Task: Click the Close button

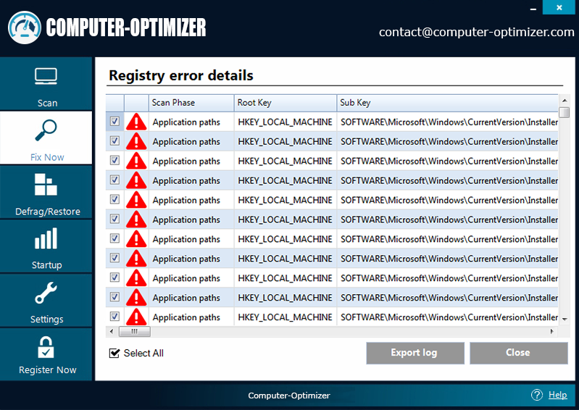Action: pyautogui.click(x=518, y=353)
